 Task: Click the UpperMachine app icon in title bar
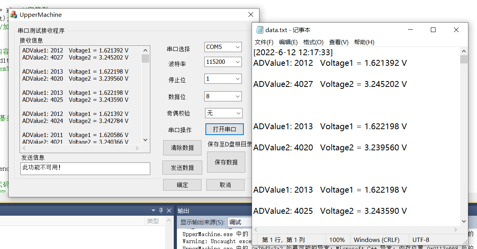(14, 15)
